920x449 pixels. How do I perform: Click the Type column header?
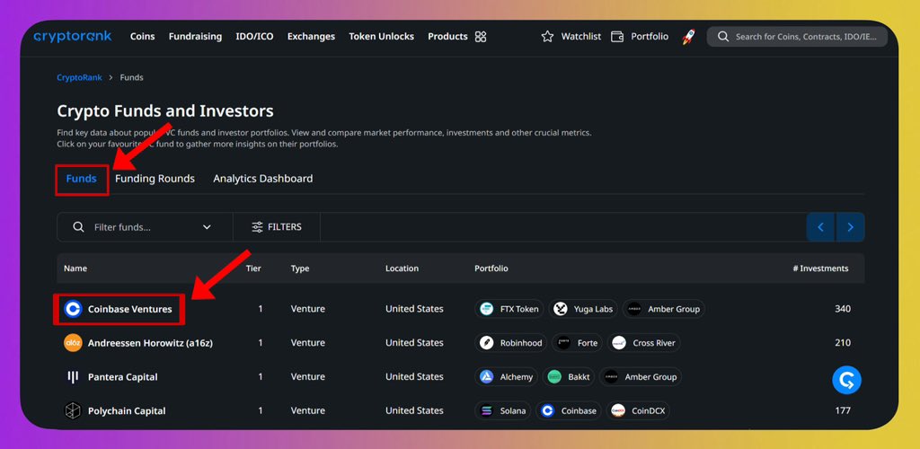(x=300, y=269)
